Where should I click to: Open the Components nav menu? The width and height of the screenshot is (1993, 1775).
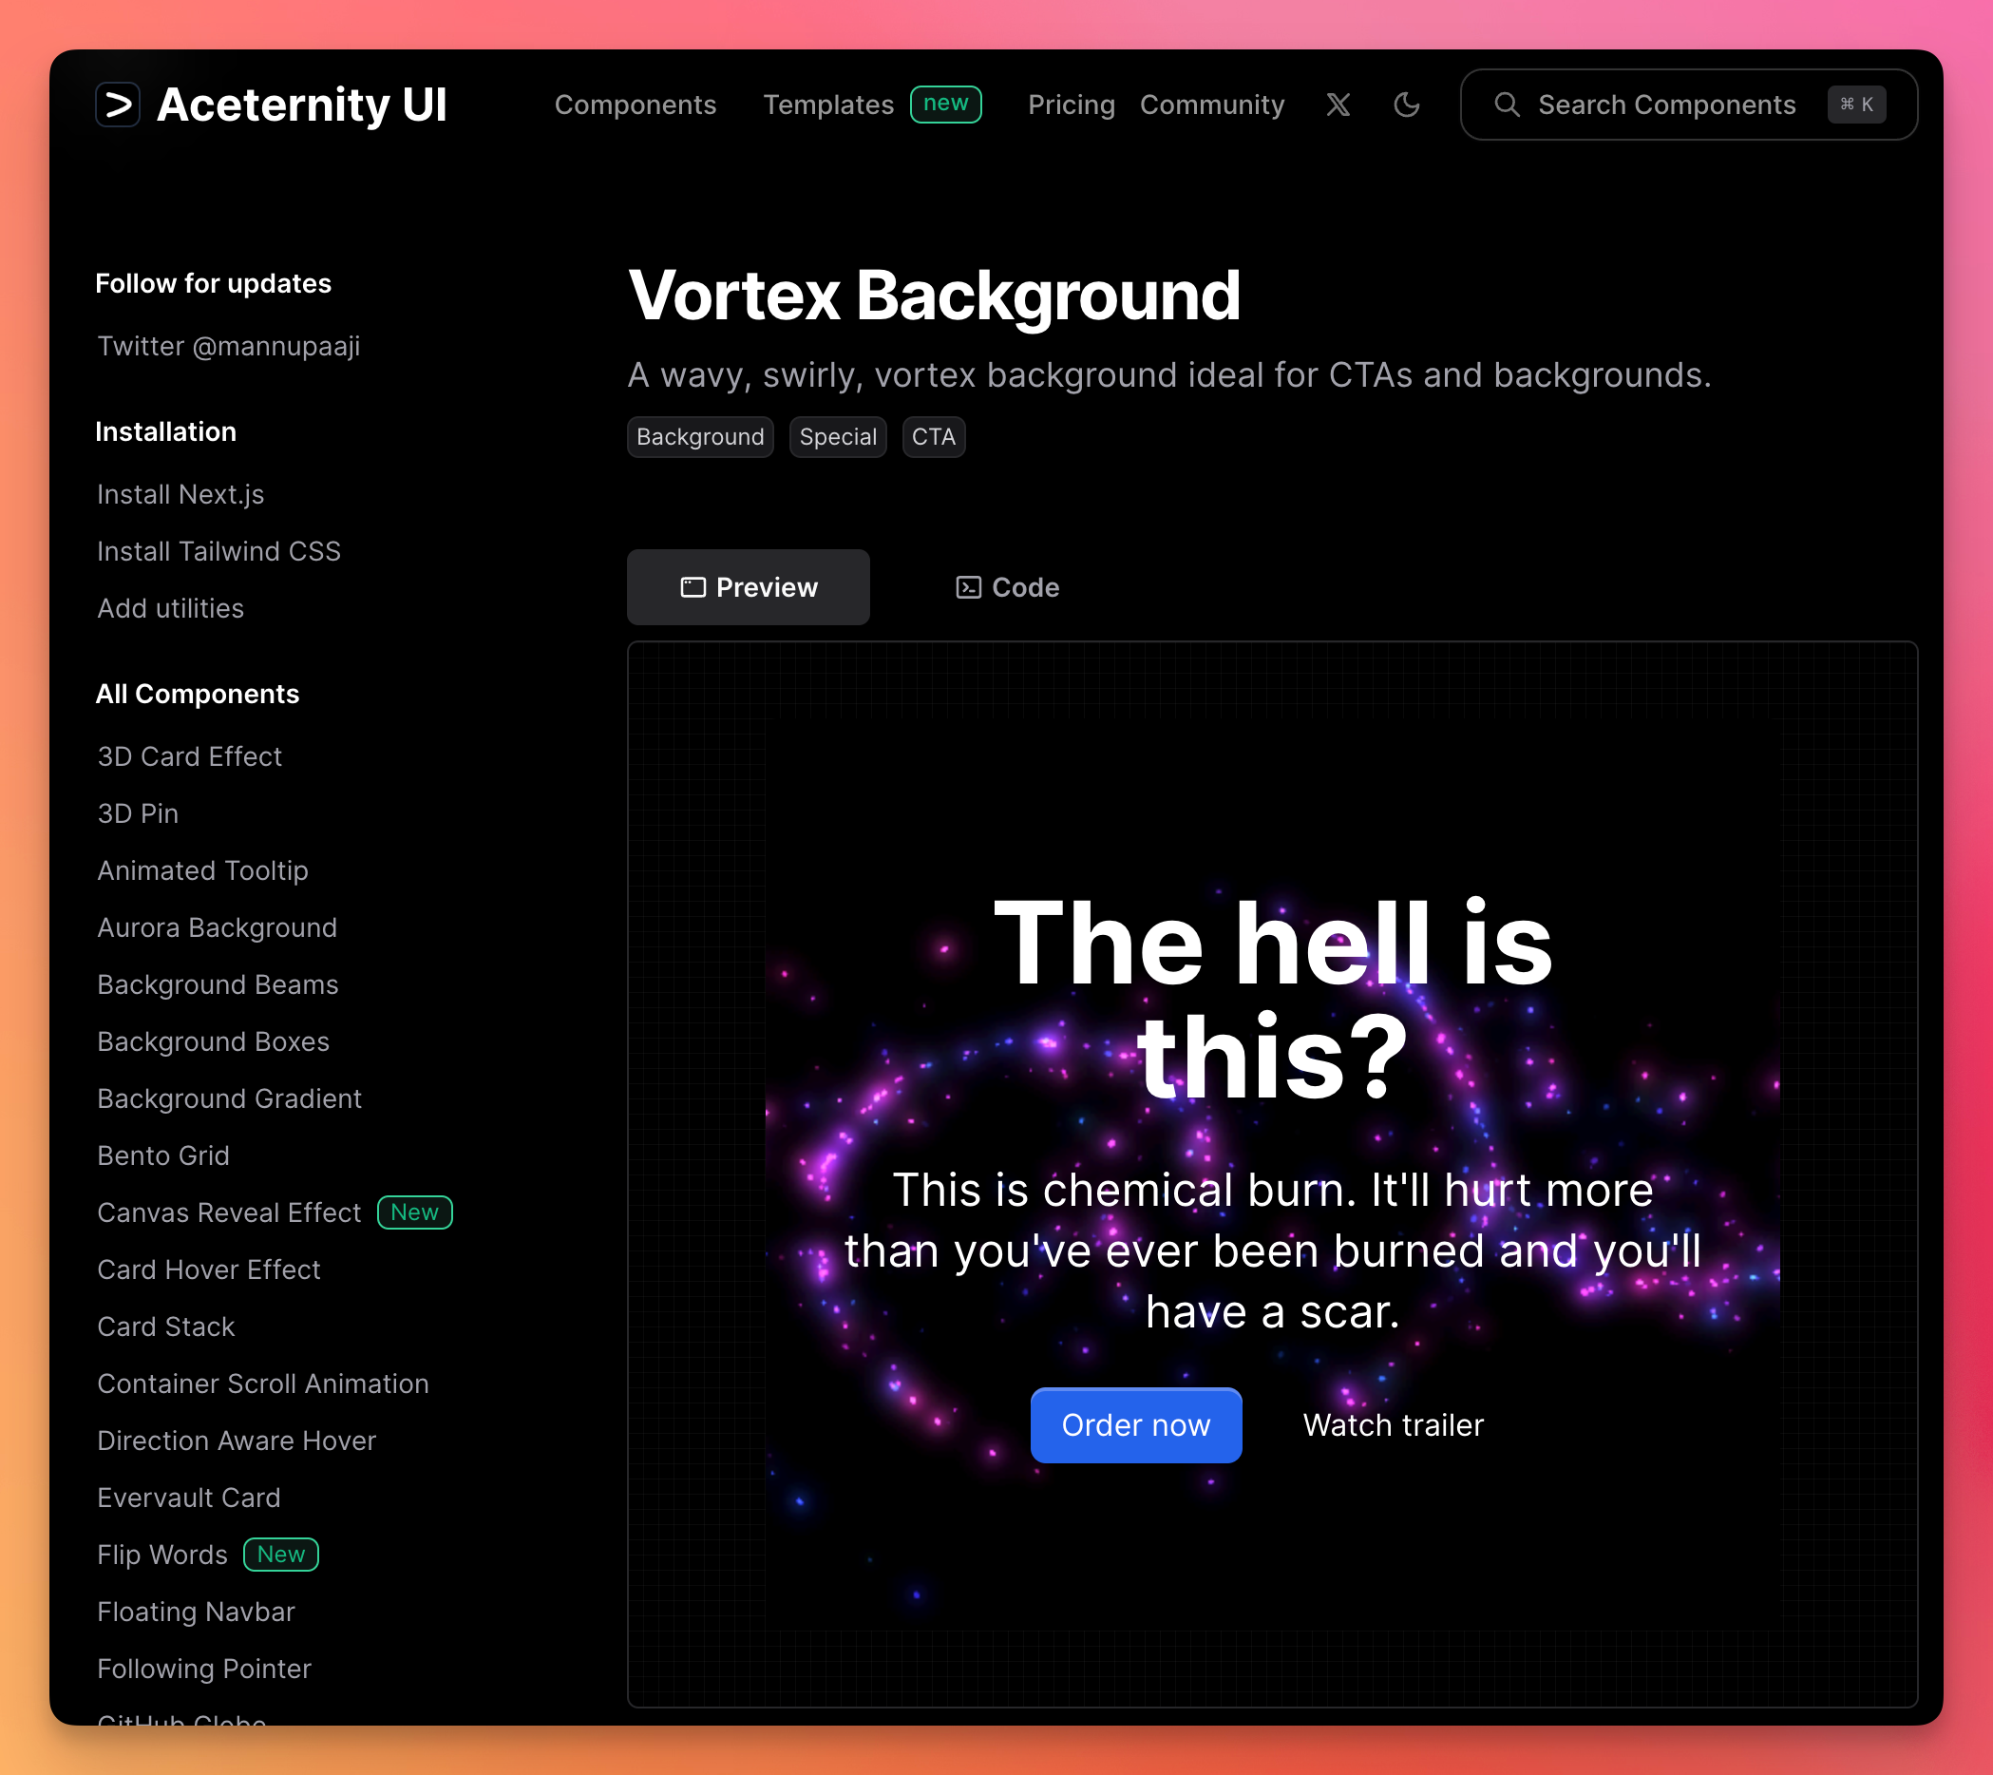[x=635, y=105]
